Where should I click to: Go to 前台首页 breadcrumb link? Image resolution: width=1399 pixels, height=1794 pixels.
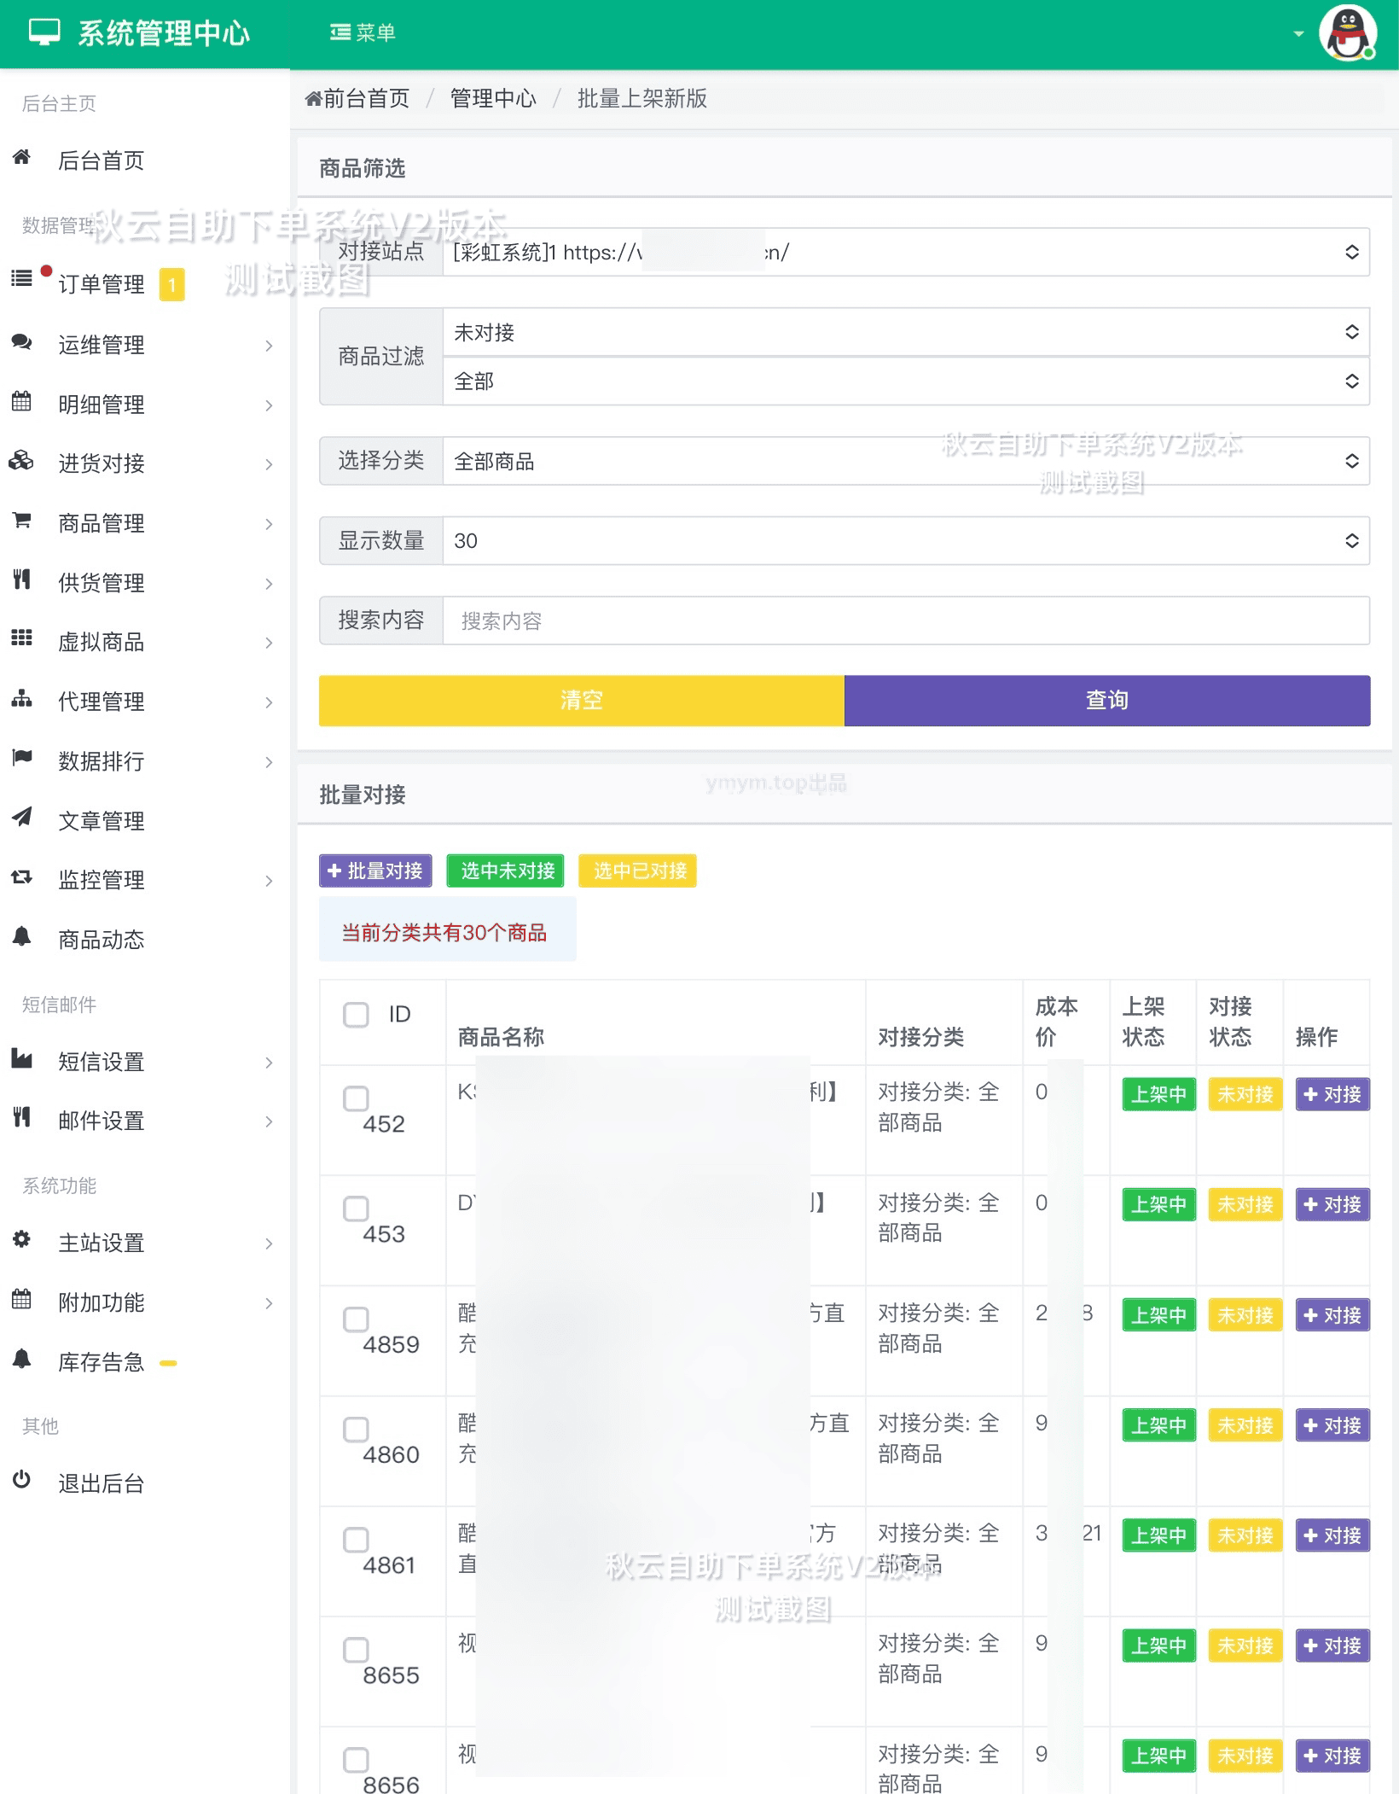(357, 98)
